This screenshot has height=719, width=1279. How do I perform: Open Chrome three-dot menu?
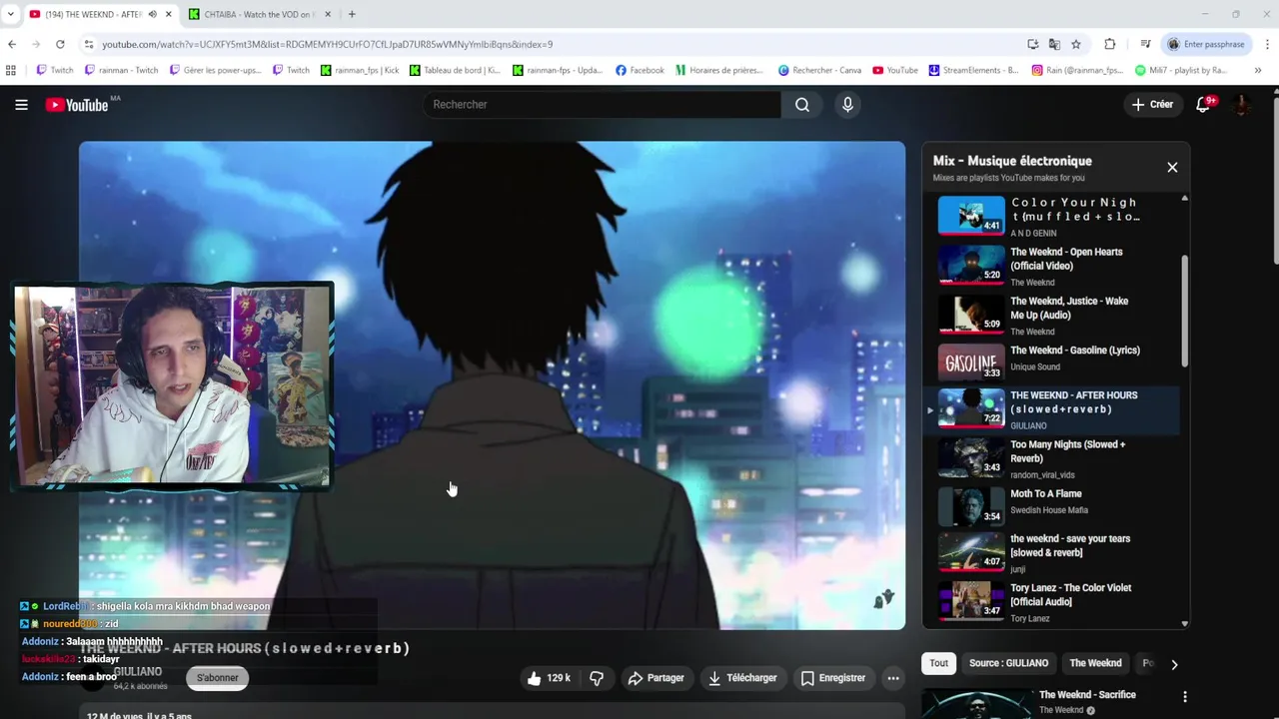pos(1267,44)
